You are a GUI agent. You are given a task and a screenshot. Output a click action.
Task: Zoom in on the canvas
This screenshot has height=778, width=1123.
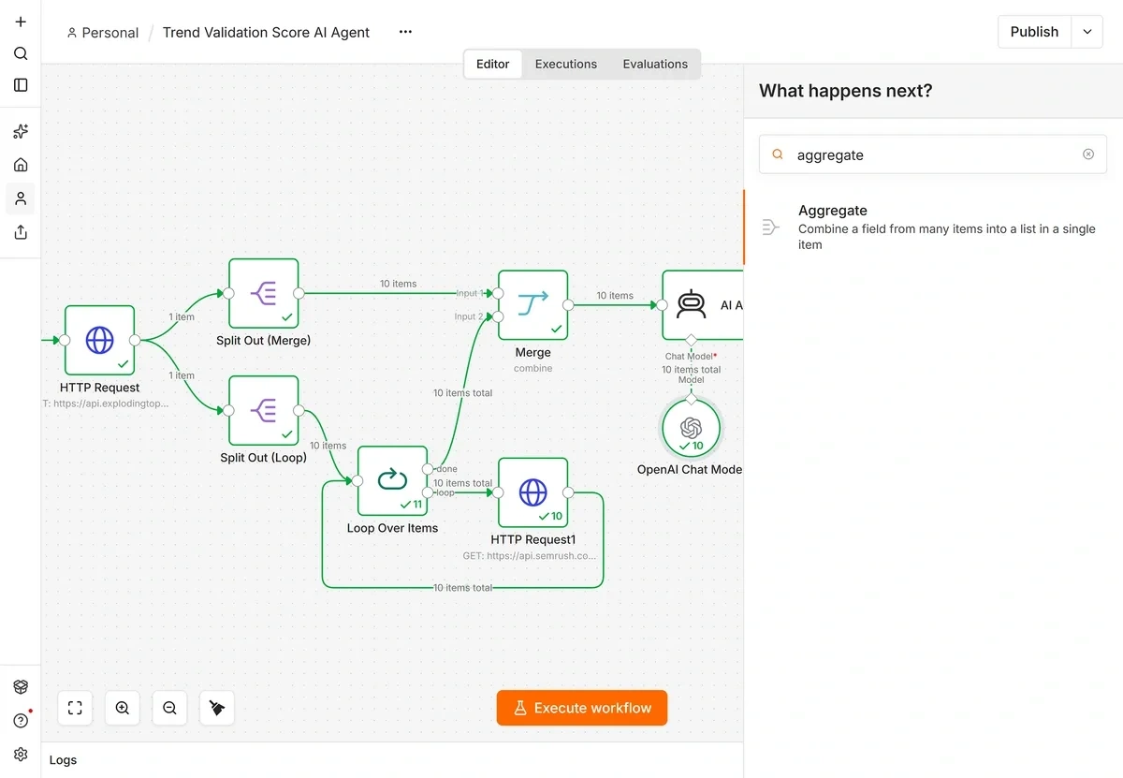pyautogui.click(x=123, y=708)
